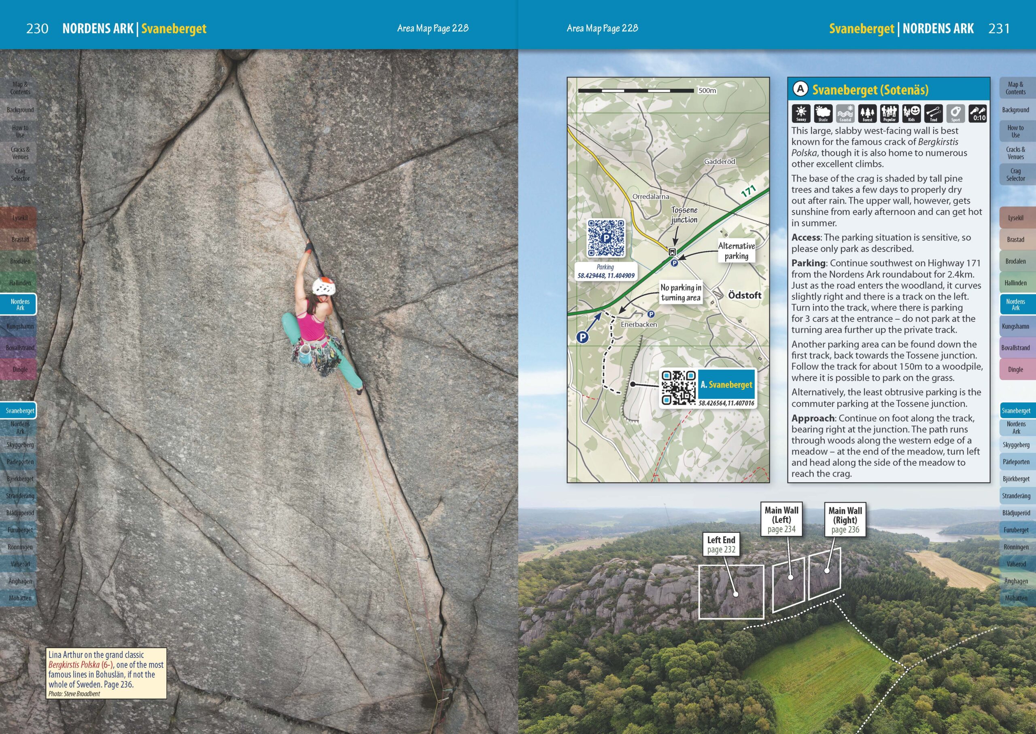1036x734 pixels.
Task: Click the Sunny crag icon
Action: click(x=801, y=113)
